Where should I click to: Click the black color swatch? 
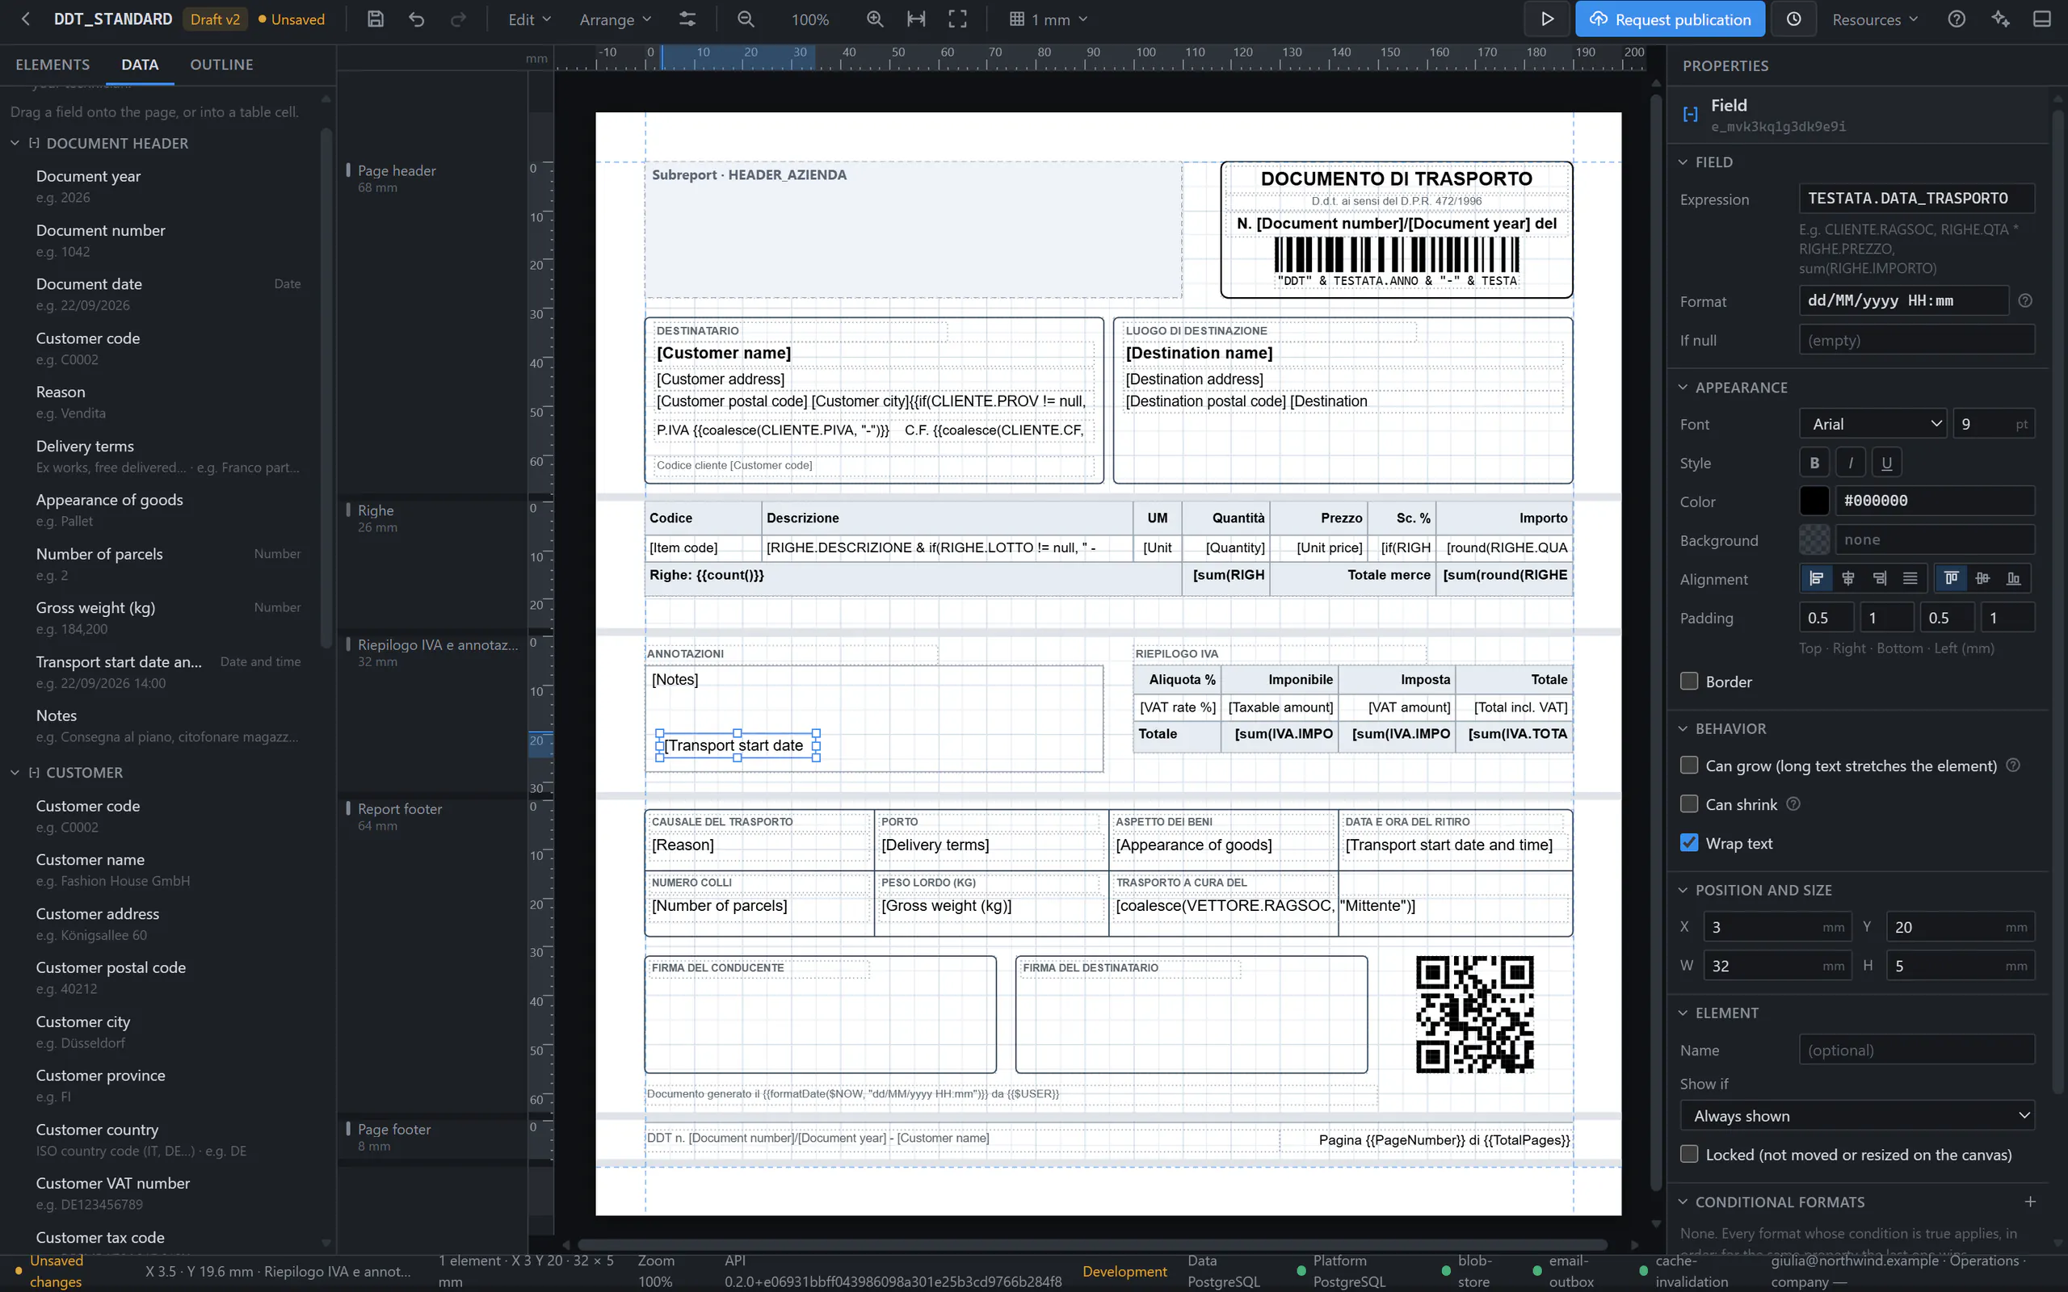[x=1814, y=501]
